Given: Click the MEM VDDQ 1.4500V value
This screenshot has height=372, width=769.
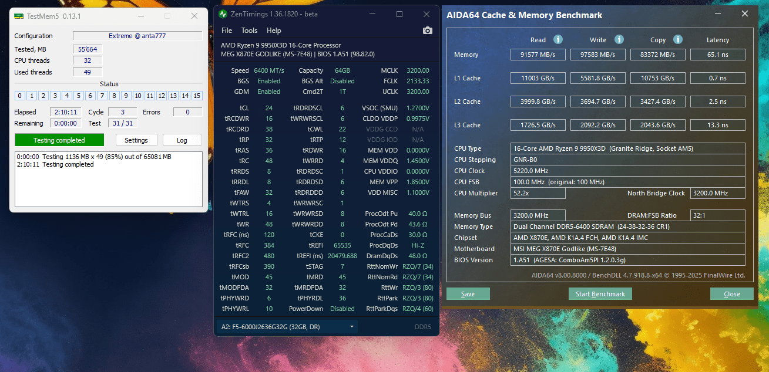Looking at the screenshot, I should [417, 161].
